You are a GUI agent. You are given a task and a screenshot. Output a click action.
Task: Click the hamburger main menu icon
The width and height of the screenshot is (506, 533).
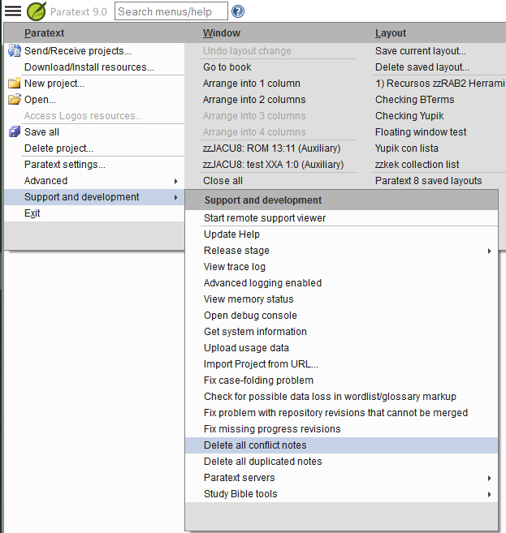tap(13, 11)
